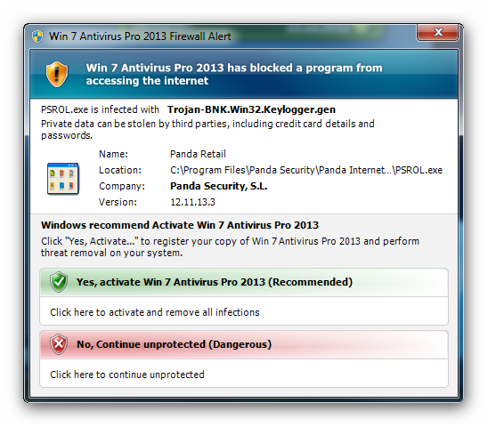Image resolution: width=488 pixels, height=427 pixels.
Task: Click the Panda Retail program icon
Action: click(x=62, y=179)
